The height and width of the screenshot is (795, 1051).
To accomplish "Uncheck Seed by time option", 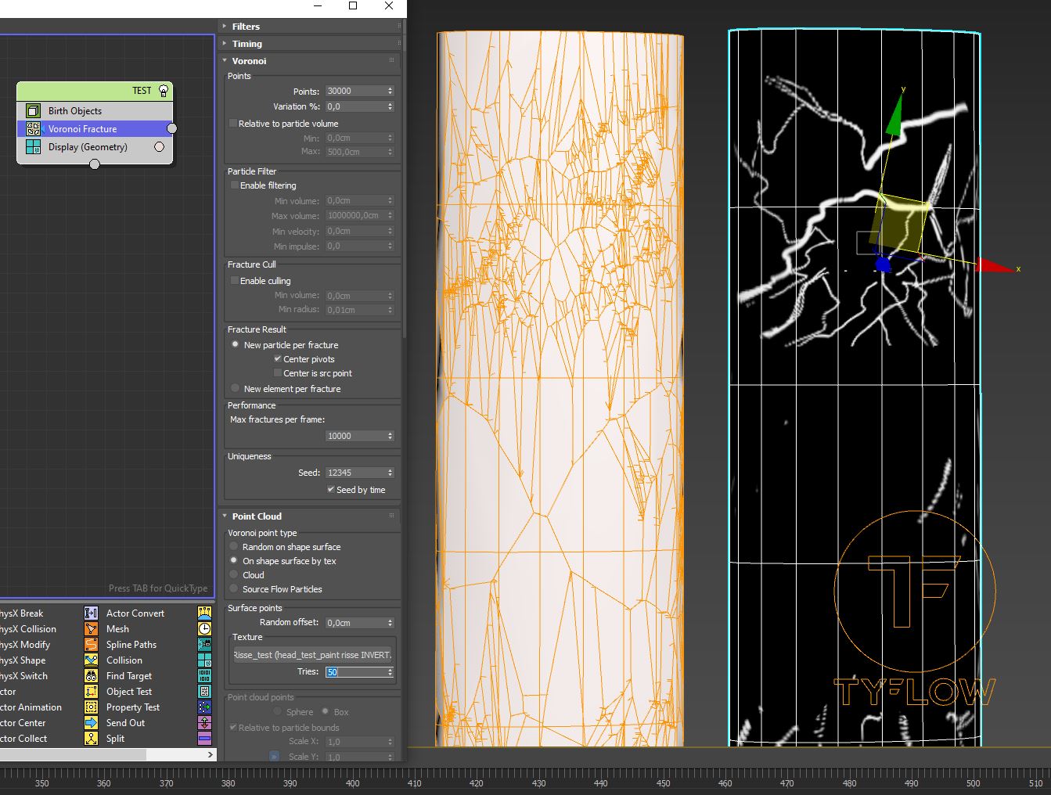I will [x=331, y=490].
